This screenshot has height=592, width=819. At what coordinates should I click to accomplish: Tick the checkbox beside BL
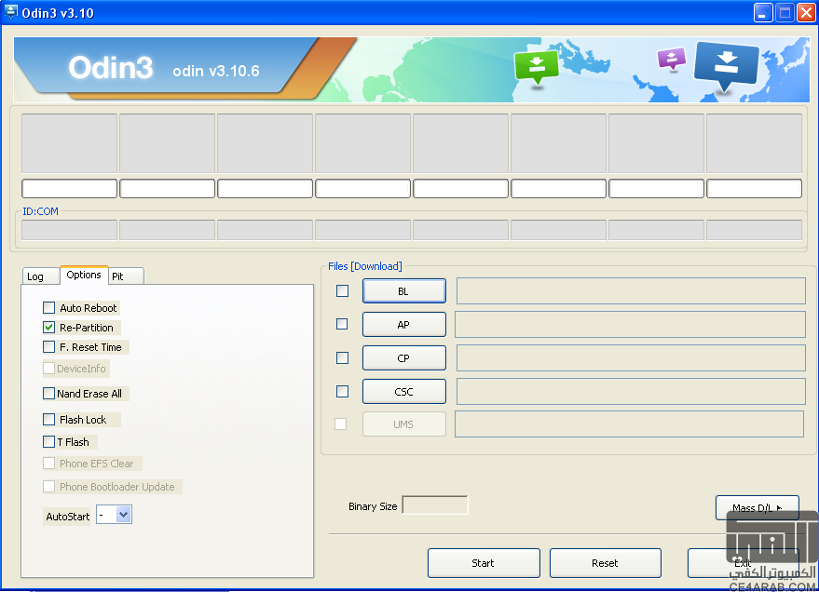coord(342,290)
